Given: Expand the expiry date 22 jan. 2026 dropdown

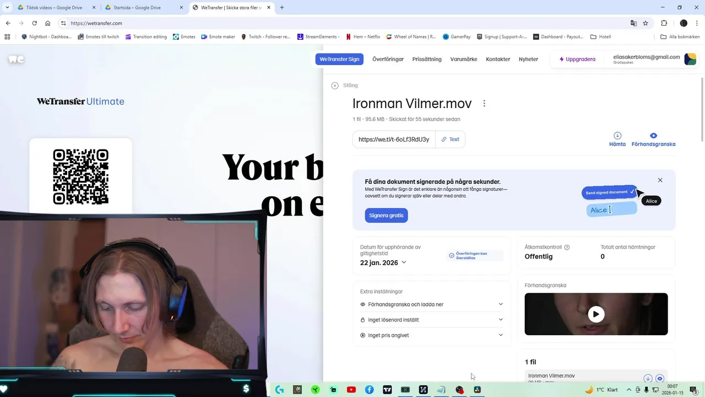Looking at the screenshot, I should (383, 262).
